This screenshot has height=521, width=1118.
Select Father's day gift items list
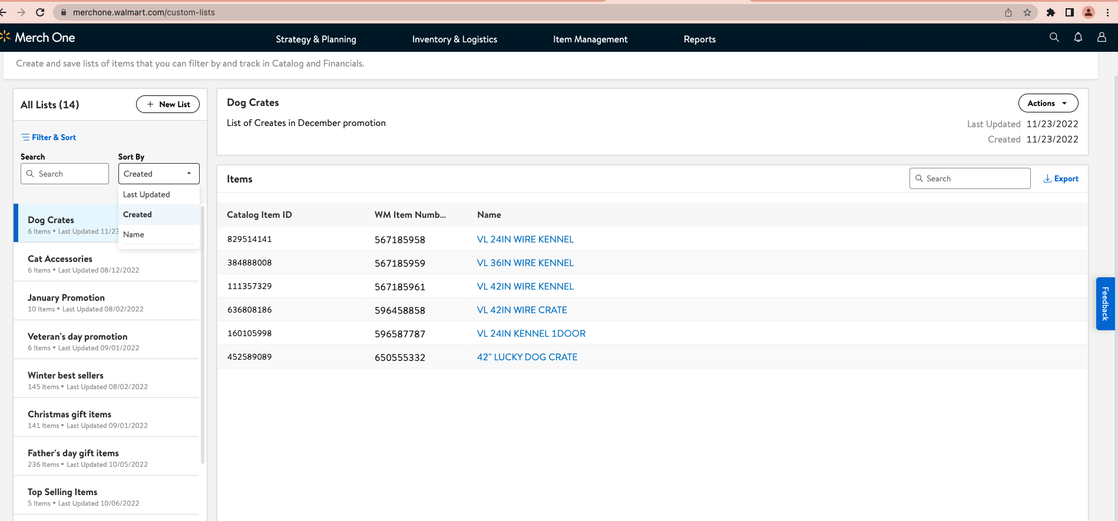click(x=106, y=456)
